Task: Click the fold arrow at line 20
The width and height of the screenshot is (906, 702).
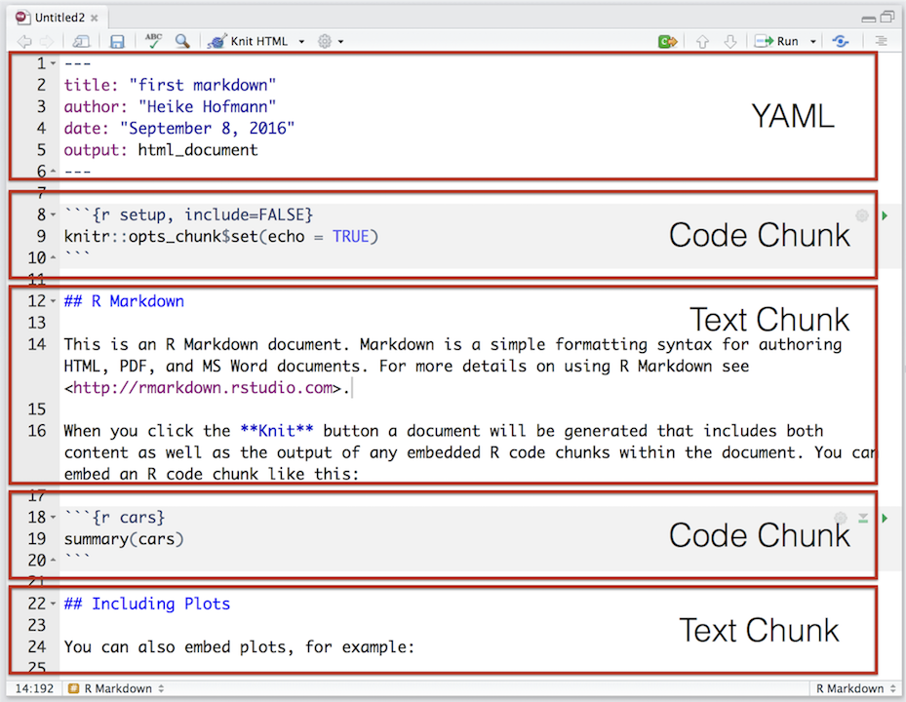Action: [54, 561]
